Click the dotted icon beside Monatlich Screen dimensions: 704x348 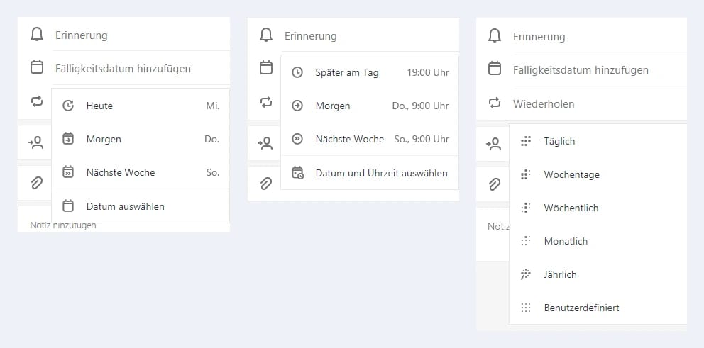click(526, 241)
